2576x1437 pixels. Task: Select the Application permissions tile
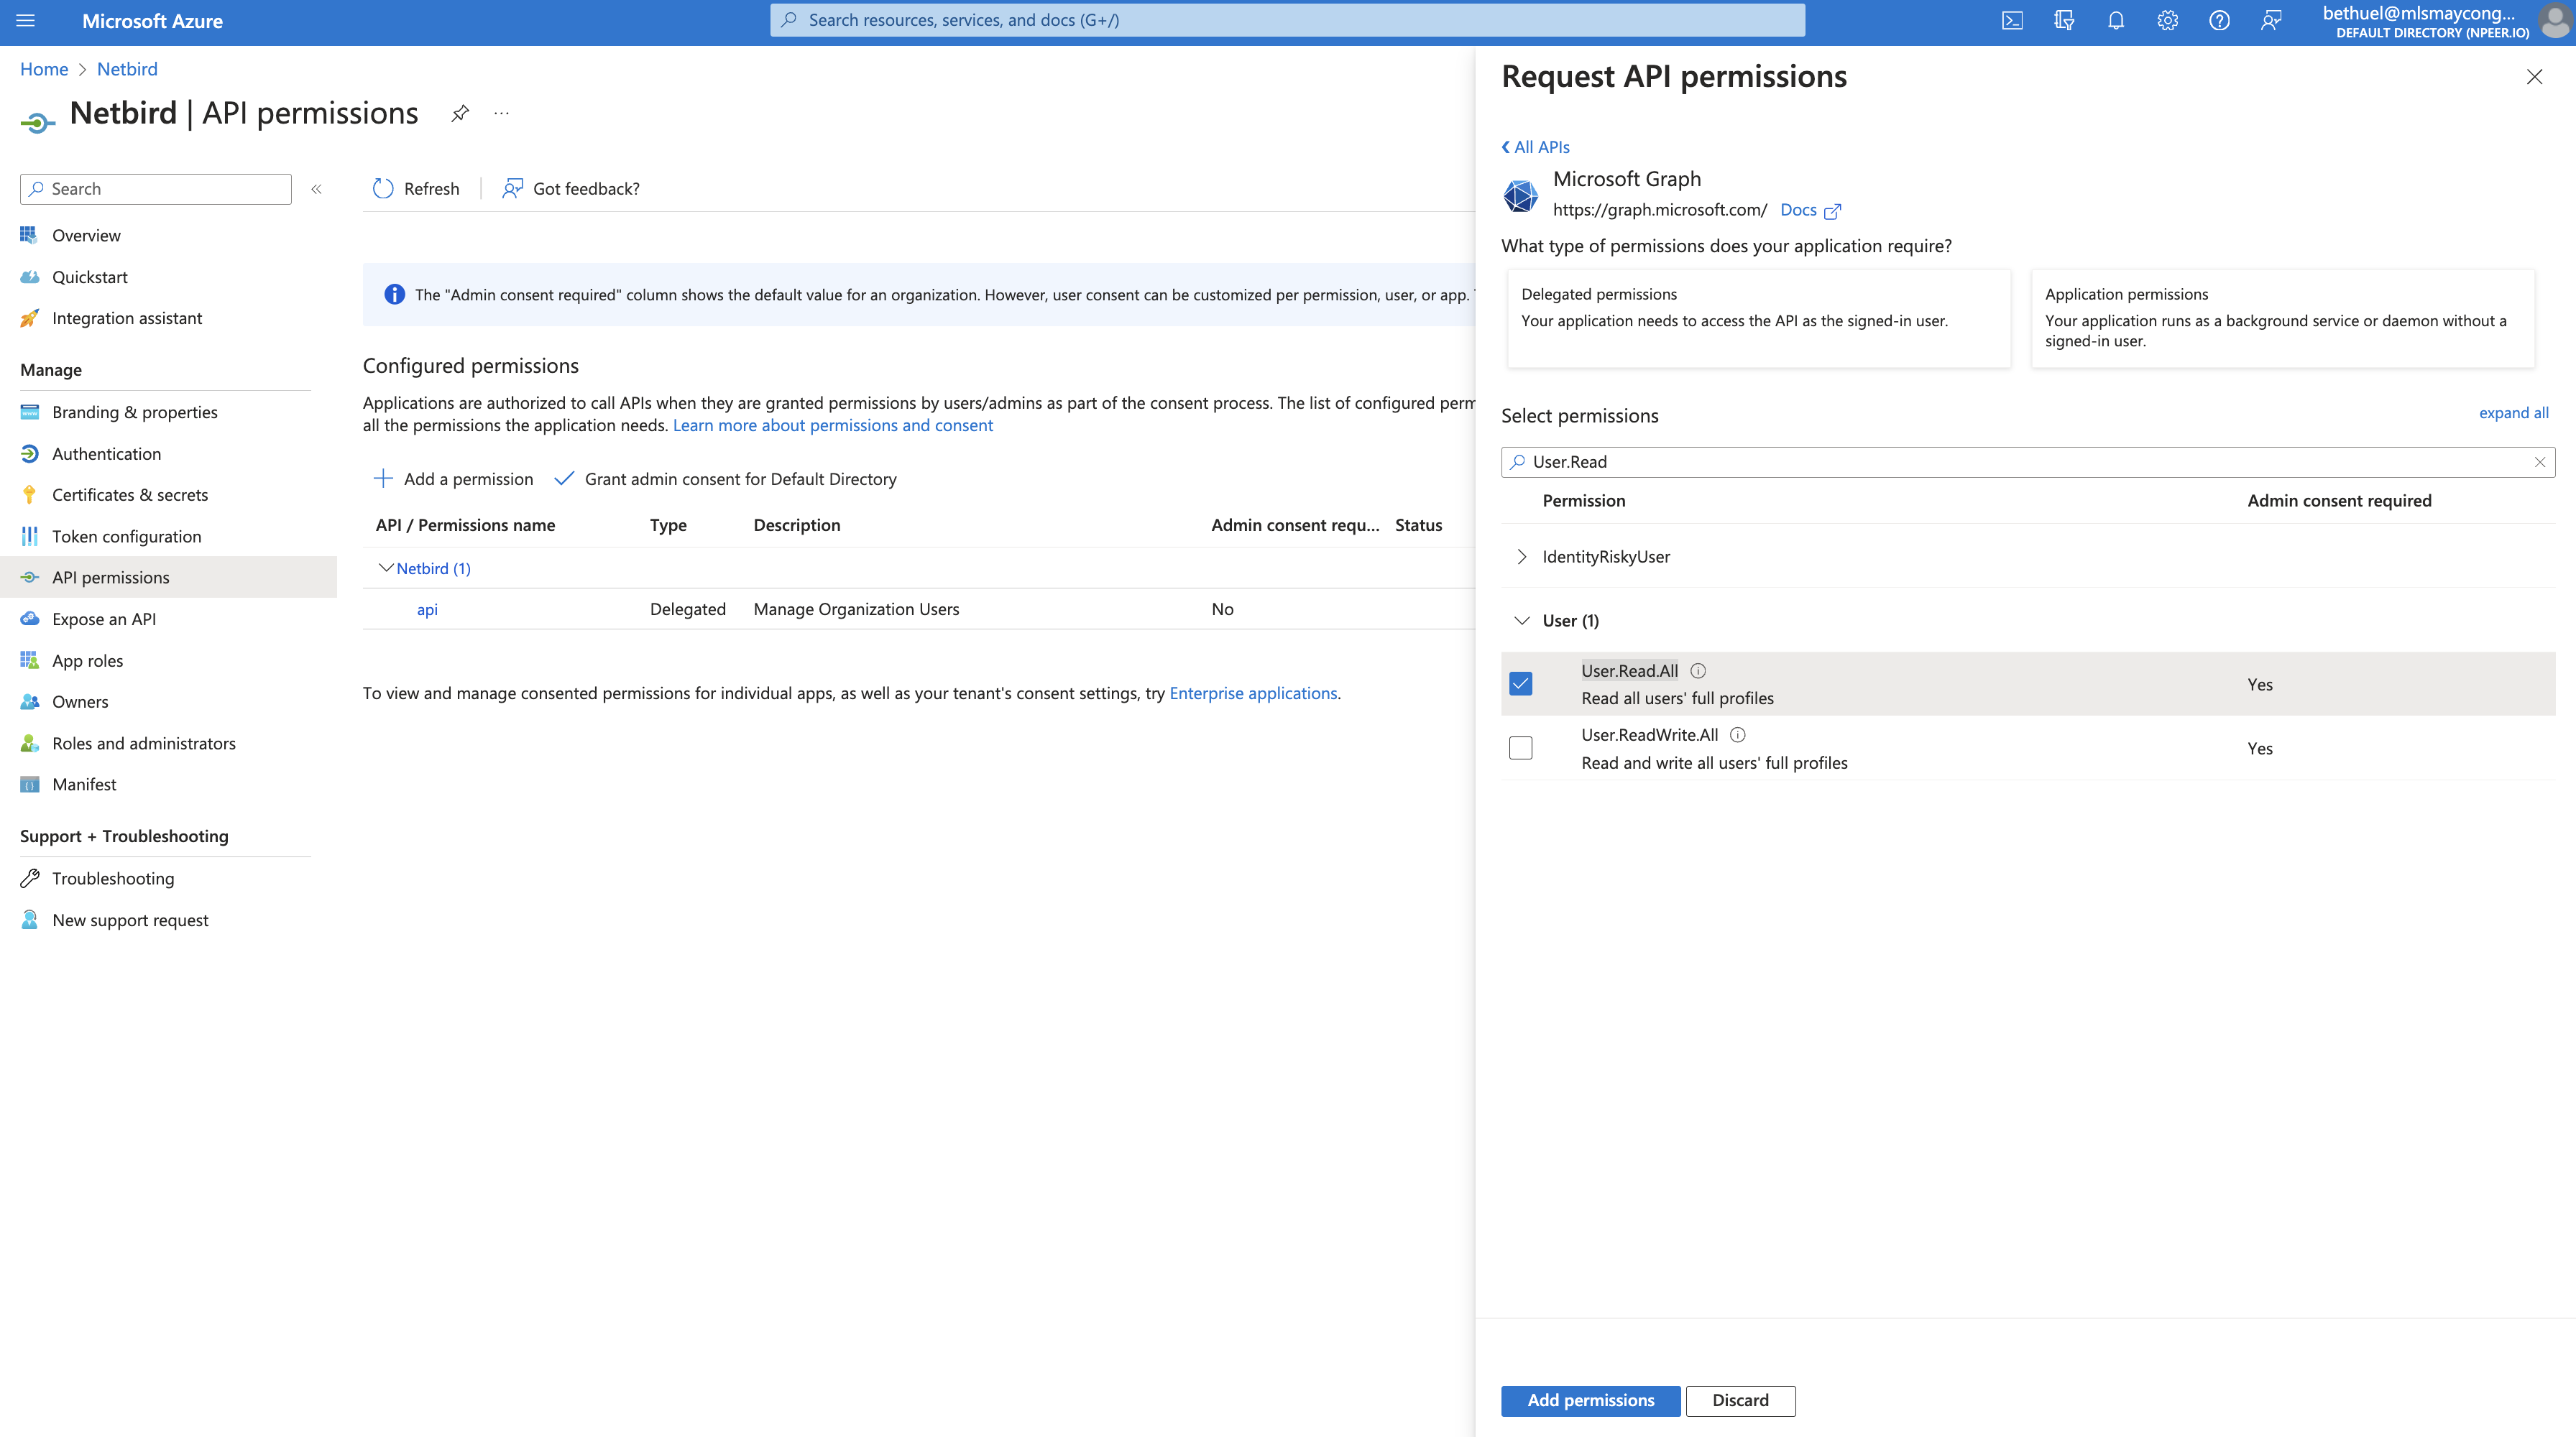(x=2282, y=318)
